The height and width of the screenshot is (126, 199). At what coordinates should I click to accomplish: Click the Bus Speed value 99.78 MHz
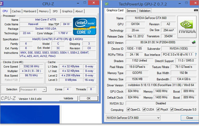coord(31,75)
